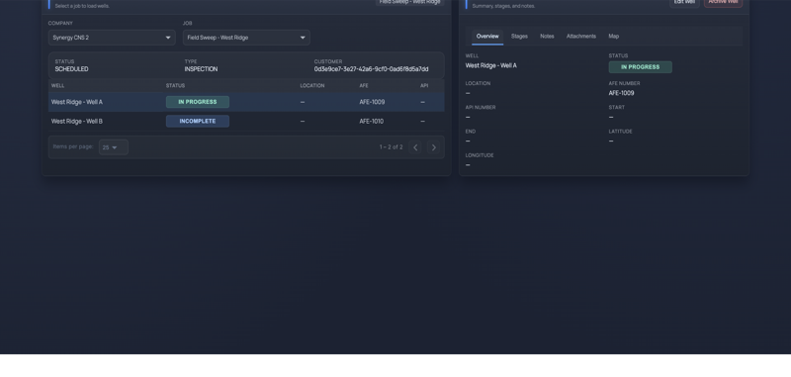Open the Attachments tab

pyautogui.click(x=580, y=37)
